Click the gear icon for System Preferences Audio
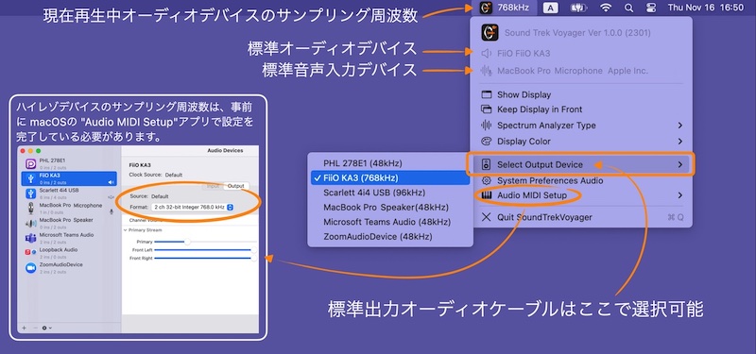756x354 pixels. pyautogui.click(x=487, y=180)
